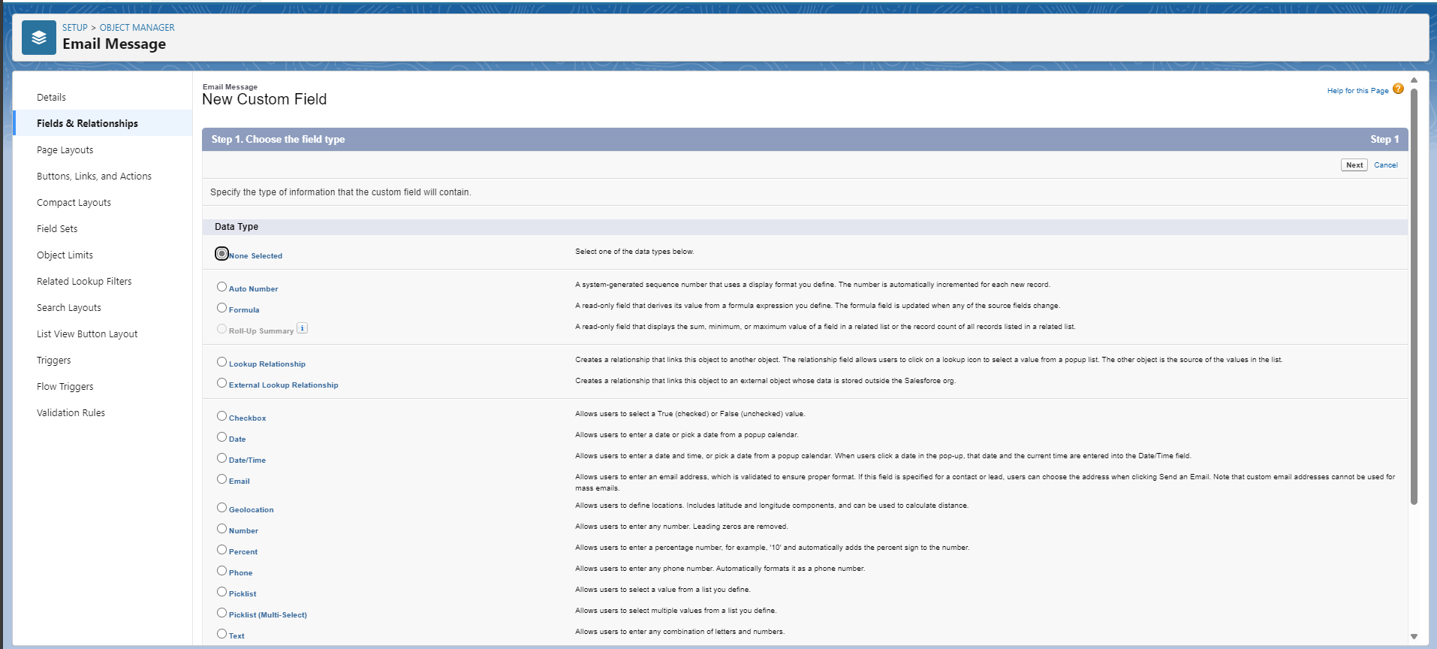The height and width of the screenshot is (649, 1437).
Task: Select External Lookup Relationship radio button
Action: click(221, 383)
